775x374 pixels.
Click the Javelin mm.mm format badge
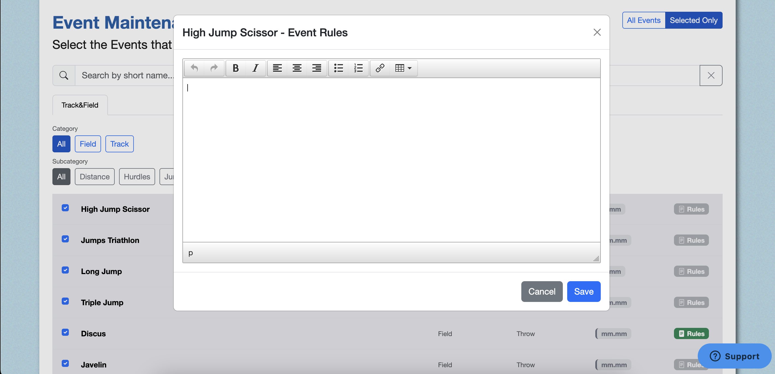613,365
